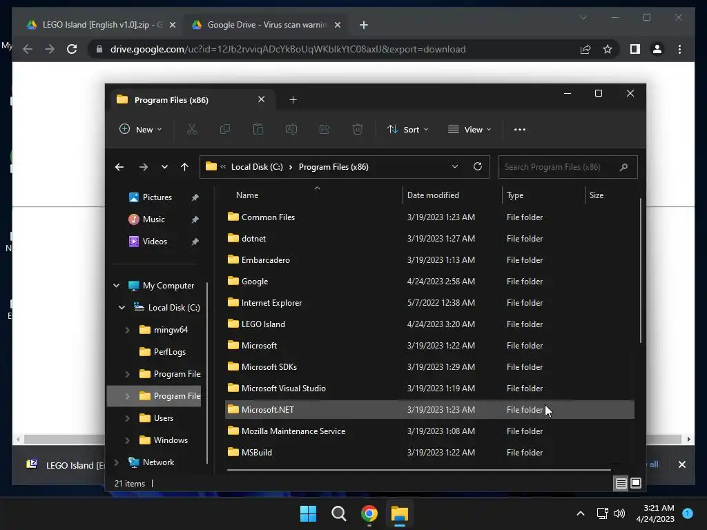Open the View dropdown
Viewport: 707px width, 530px height.
(x=469, y=129)
